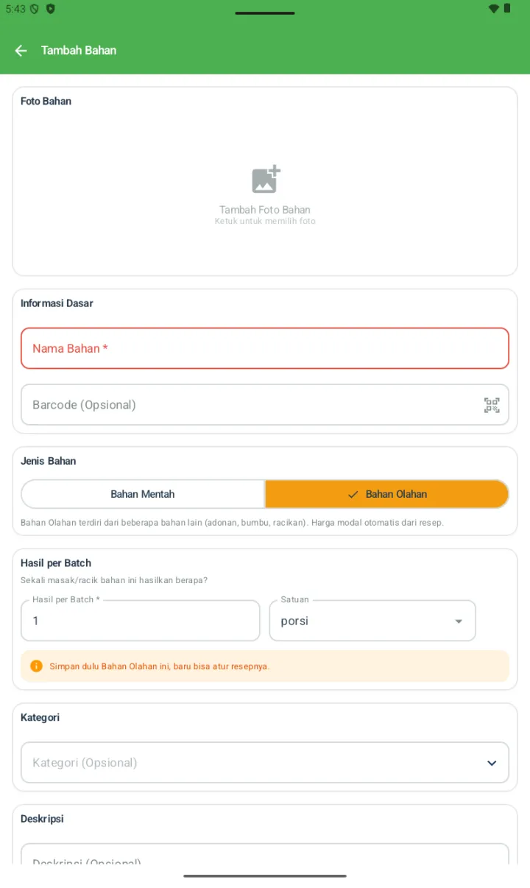The height and width of the screenshot is (888, 530).
Task: Focus the Nama Bahan input field
Action: (265, 348)
